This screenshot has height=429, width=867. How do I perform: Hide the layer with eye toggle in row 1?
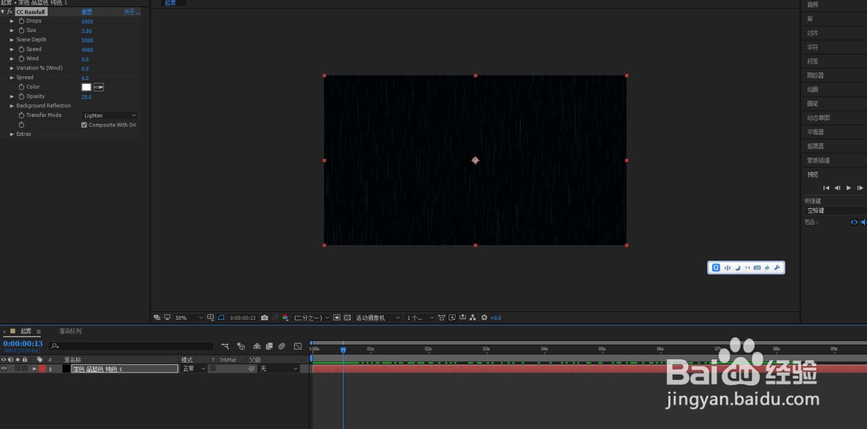(4, 368)
